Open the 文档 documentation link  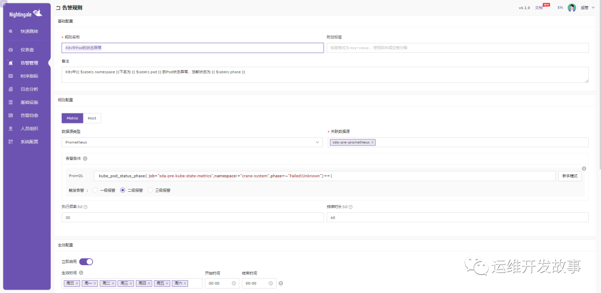click(x=539, y=8)
